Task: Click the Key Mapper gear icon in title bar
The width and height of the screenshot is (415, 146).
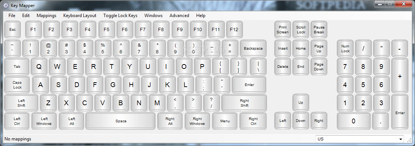Action: point(6,6)
